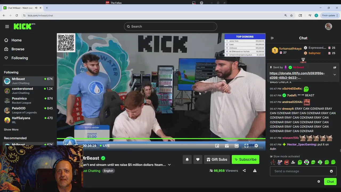Open the hamburger sidebar menu

(x=7, y=26)
